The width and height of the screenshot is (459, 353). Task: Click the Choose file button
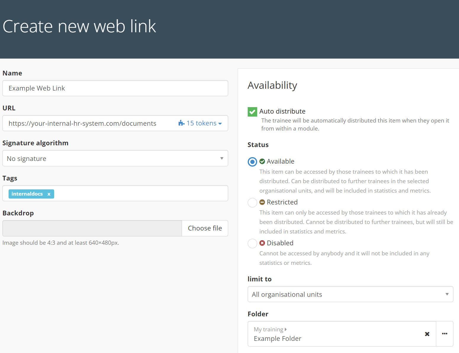(205, 228)
